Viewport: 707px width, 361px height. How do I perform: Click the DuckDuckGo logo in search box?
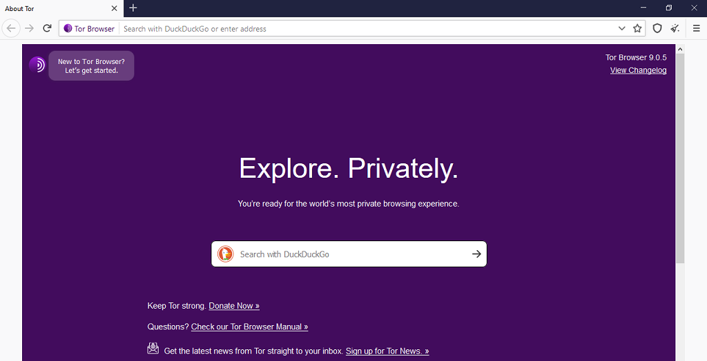tap(226, 254)
